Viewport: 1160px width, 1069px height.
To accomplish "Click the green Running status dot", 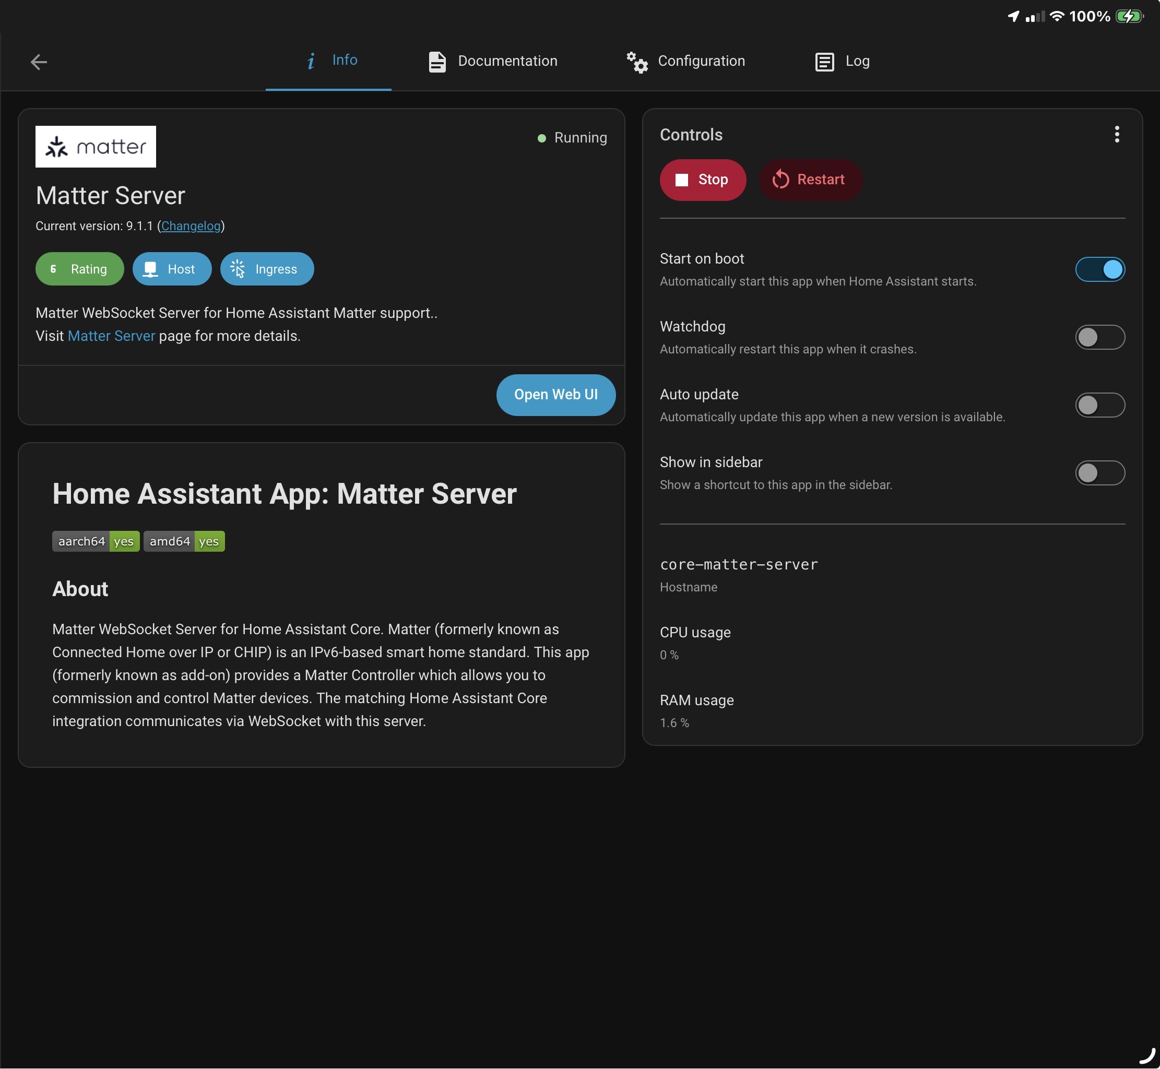I will click(x=541, y=138).
